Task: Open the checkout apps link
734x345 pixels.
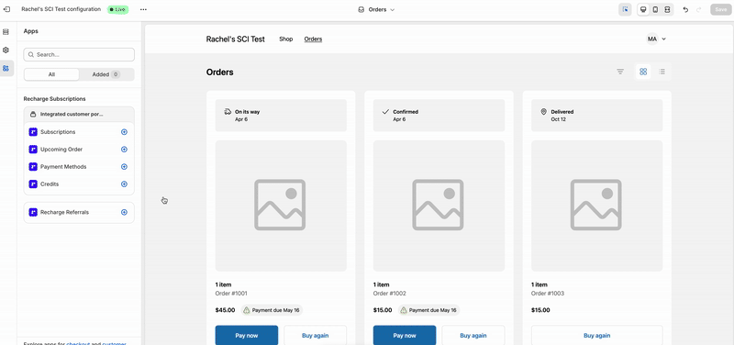Action: click(x=78, y=343)
